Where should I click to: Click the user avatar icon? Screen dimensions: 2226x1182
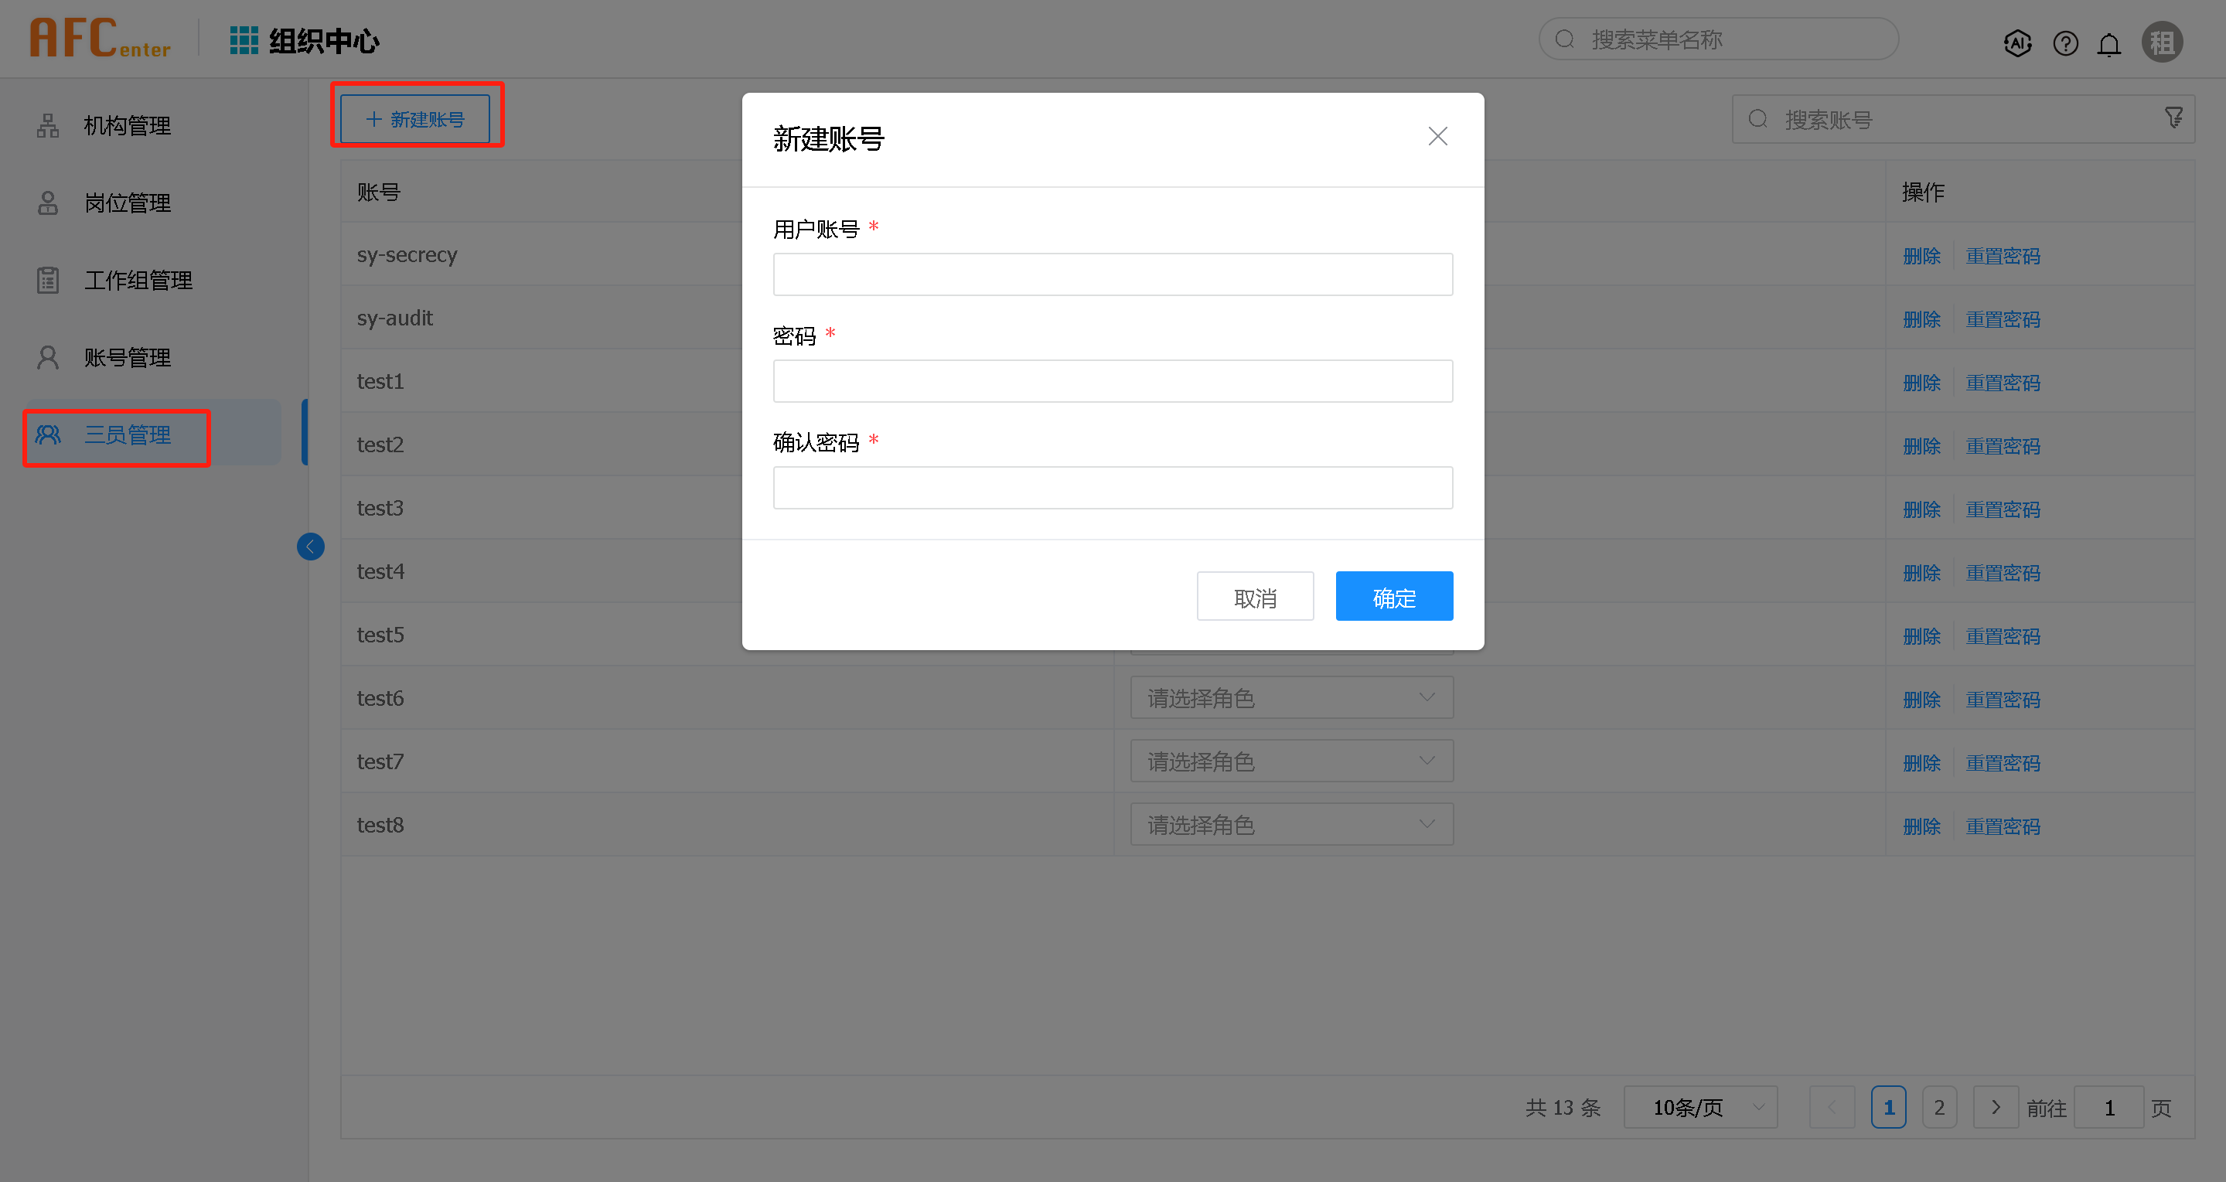point(2161,43)
